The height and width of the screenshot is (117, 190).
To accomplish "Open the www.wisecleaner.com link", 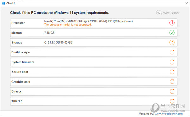I will point(169,114).
